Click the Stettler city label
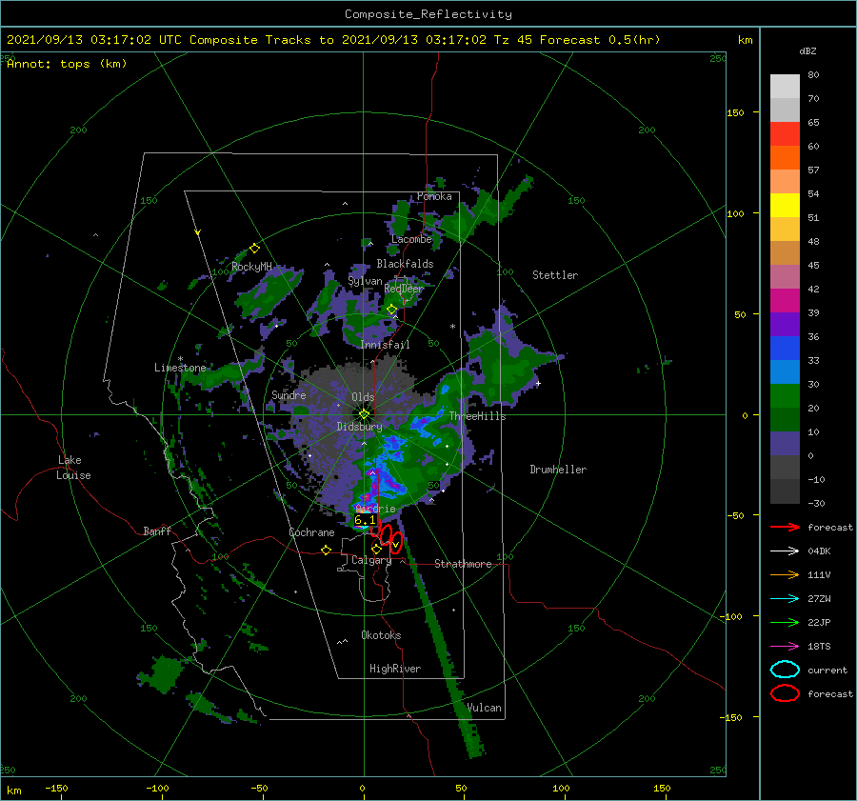The height and width of the screenshot is (801, 857). tap(555, 275)
